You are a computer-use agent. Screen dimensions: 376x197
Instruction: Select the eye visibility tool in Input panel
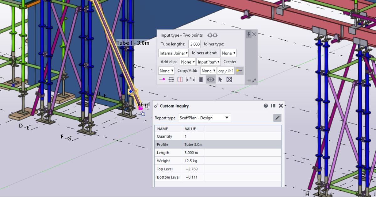[211, 79]
